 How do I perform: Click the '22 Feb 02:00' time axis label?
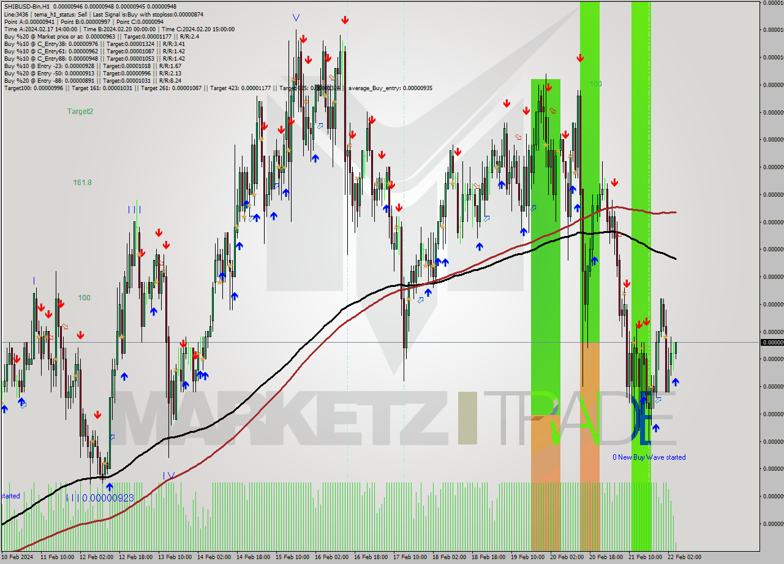pos(685,557)
